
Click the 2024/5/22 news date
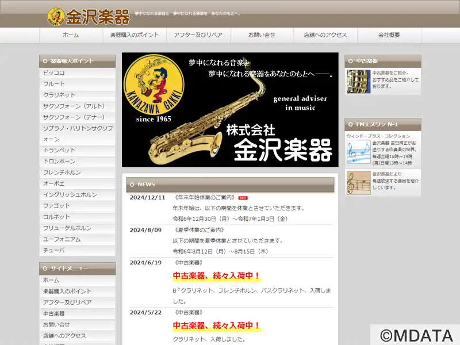[146, 313]
